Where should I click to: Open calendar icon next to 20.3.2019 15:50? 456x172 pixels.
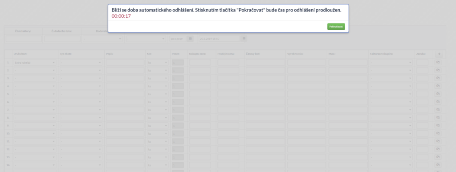(x=244, y=39)
